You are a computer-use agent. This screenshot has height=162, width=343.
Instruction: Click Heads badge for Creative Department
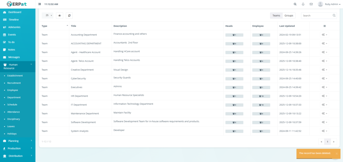pyautogui.click(x=234, y=70)
